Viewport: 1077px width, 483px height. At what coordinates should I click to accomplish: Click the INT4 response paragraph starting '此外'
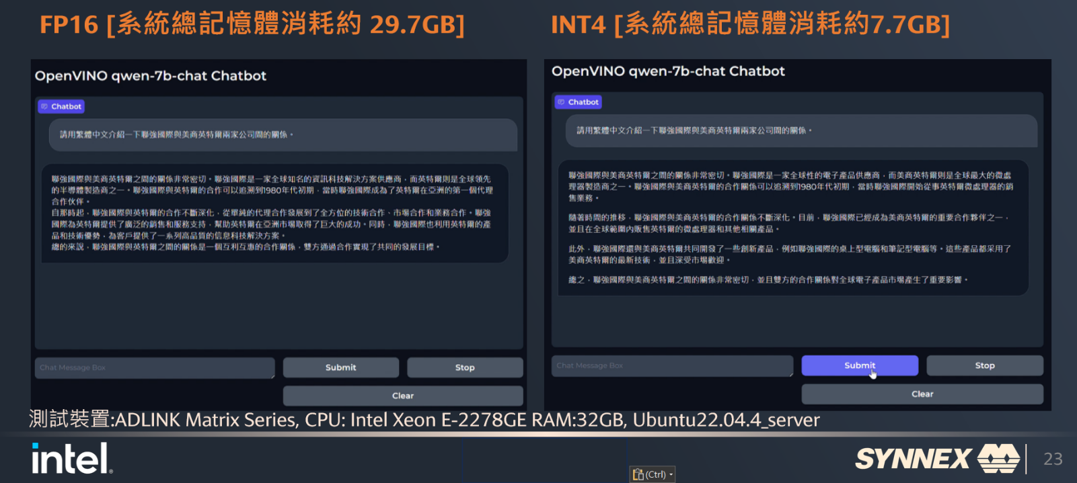pos(790,255)
